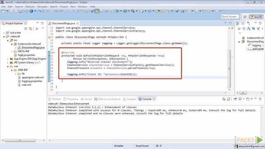
Task: Click the Forward navigation arrow in the toolbar
Action: (x=217, y=11)
